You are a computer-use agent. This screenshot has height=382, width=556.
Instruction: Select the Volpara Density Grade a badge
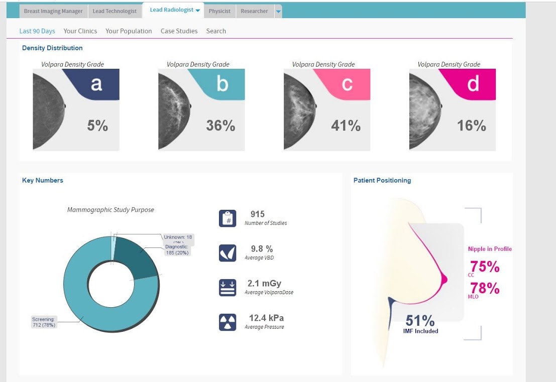96,84
